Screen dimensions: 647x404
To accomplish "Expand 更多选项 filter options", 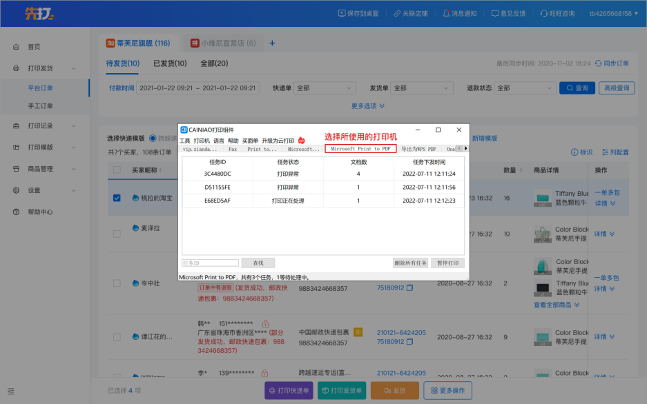I will pyautogui.click(x=368, y=106).
